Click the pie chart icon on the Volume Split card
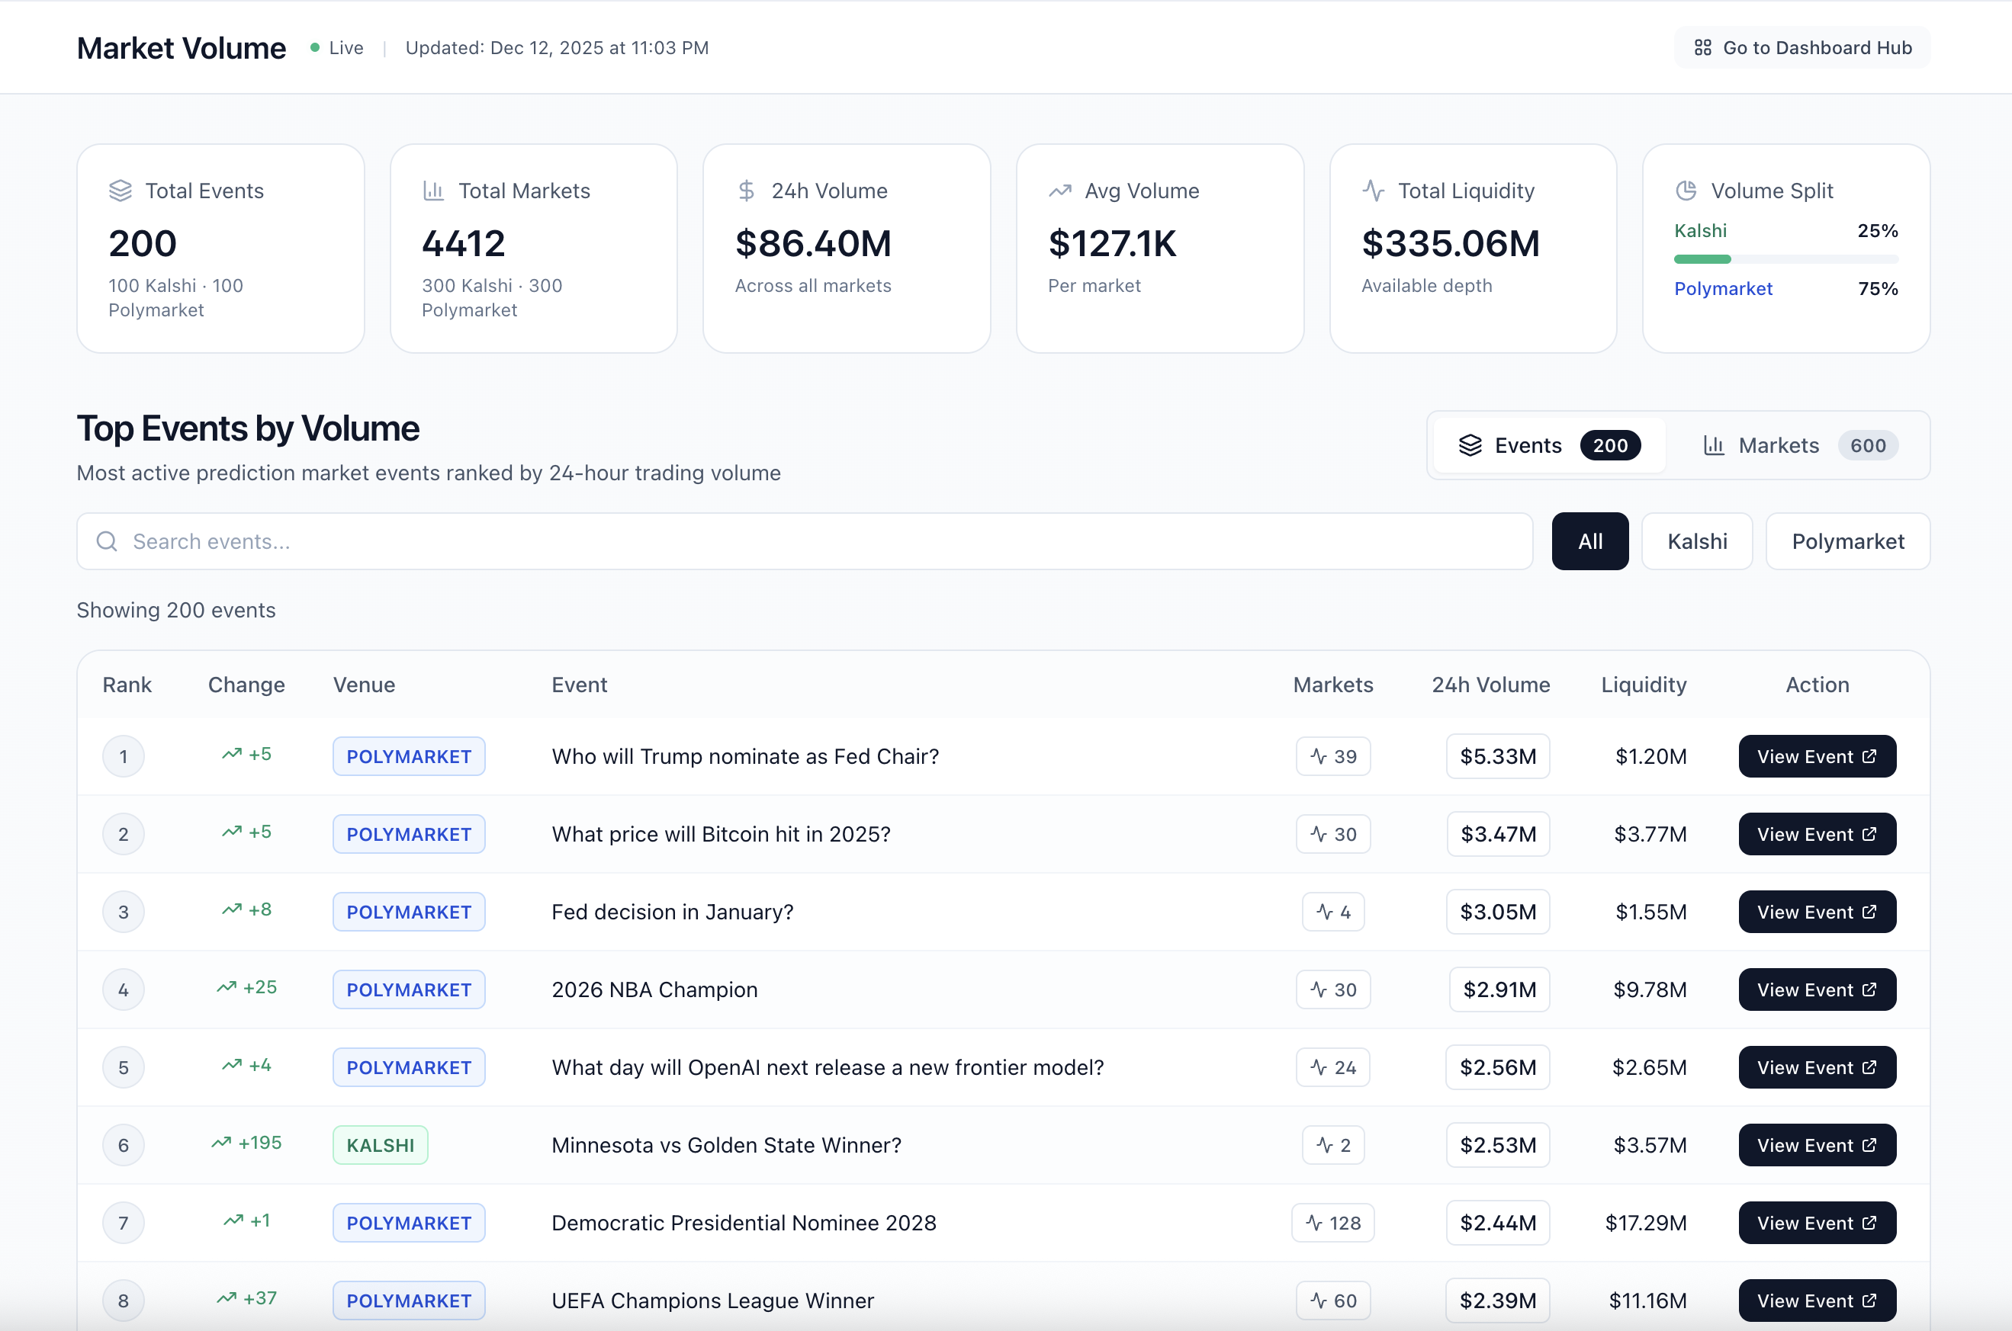This screenshot has width=2012, height=1331. pyautogui.click(x=1687, y=190)
